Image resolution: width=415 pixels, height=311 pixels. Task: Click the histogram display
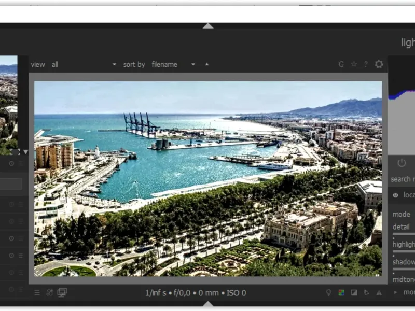[x=402, y=105]
